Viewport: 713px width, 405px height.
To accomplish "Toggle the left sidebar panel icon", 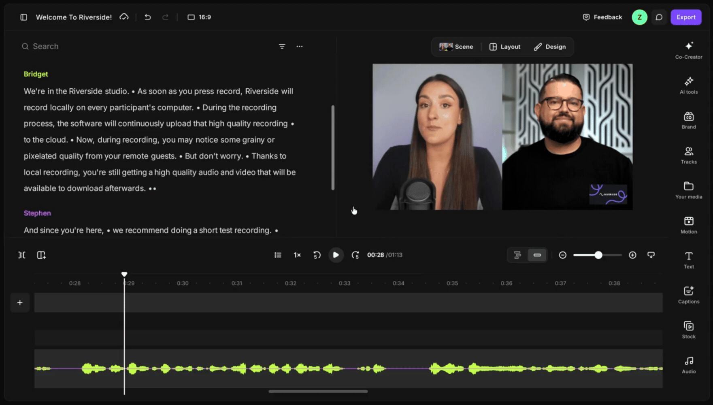I will click(24, 17).
